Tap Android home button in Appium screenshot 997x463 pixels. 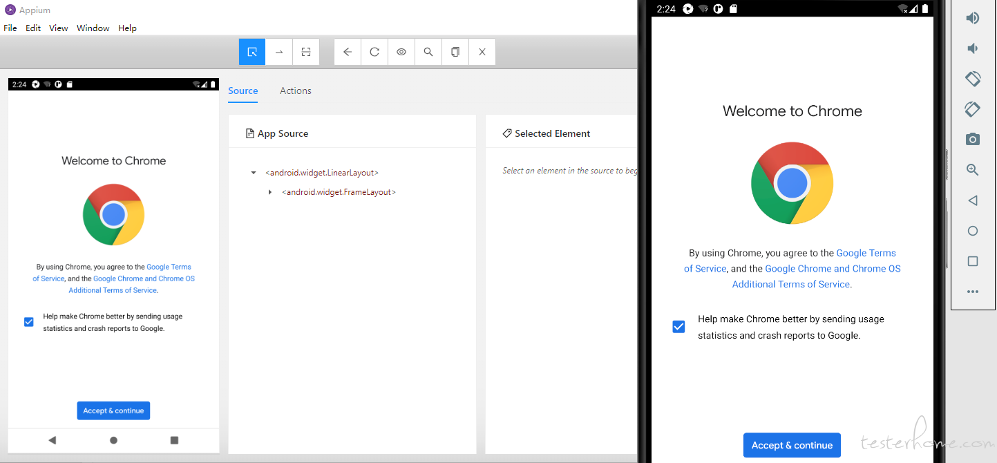point(113,440)
